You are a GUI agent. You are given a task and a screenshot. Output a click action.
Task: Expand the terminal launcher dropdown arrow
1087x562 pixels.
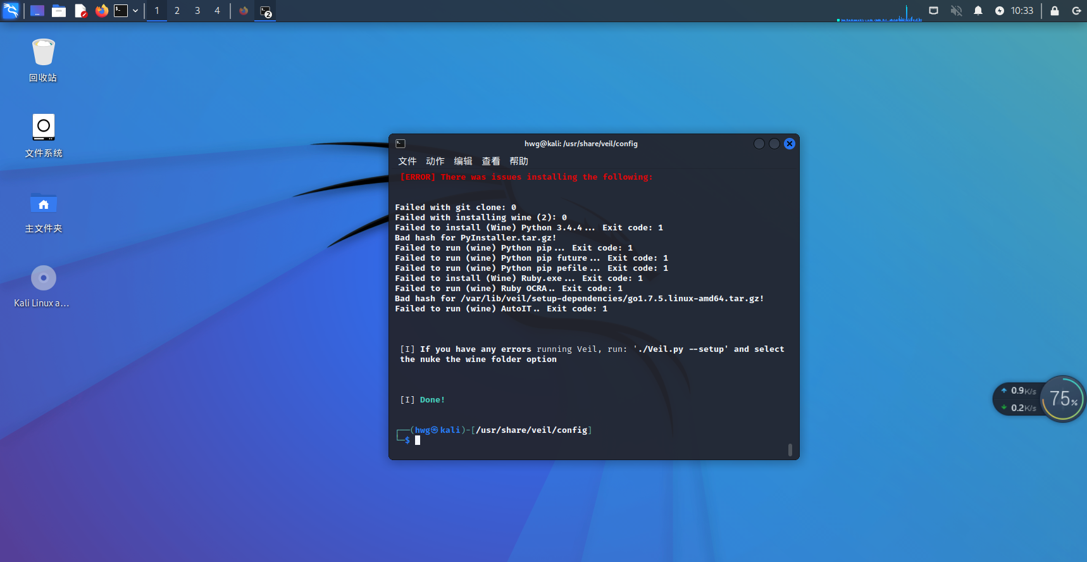(x=135, y=11)
